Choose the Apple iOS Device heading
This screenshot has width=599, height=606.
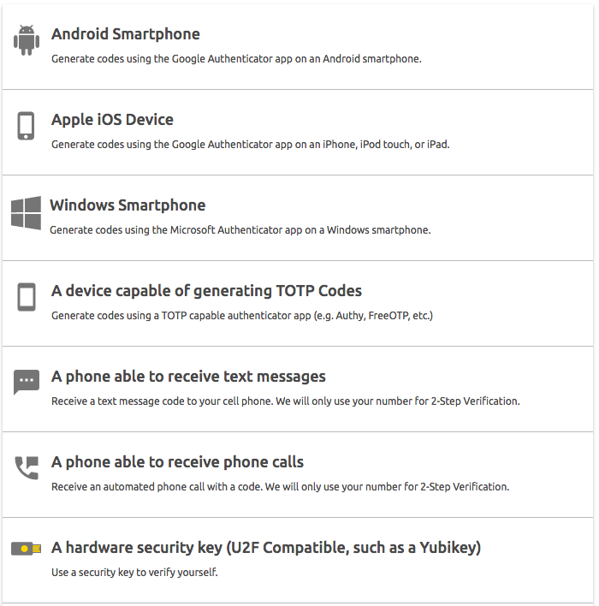112,120
